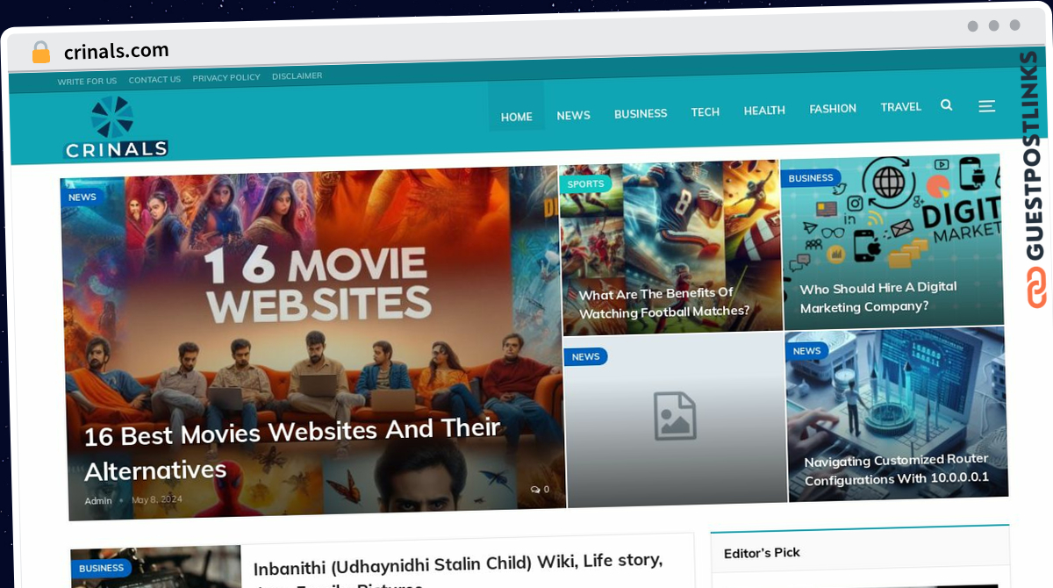Screen dimensions: 1053x588
Task: Open the hamburger side menu icon
Action: point(987,106)
